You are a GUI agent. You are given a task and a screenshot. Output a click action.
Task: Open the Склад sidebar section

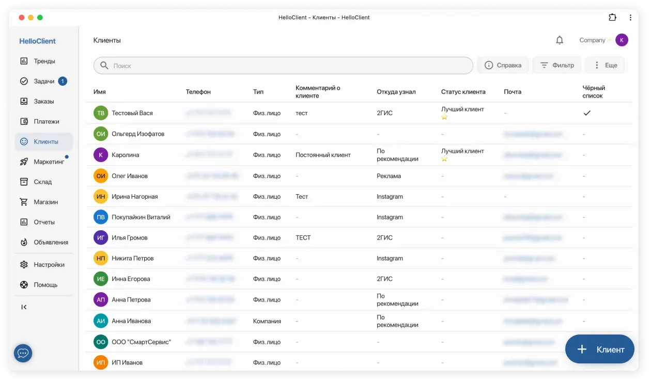click(x=42, y=182)
